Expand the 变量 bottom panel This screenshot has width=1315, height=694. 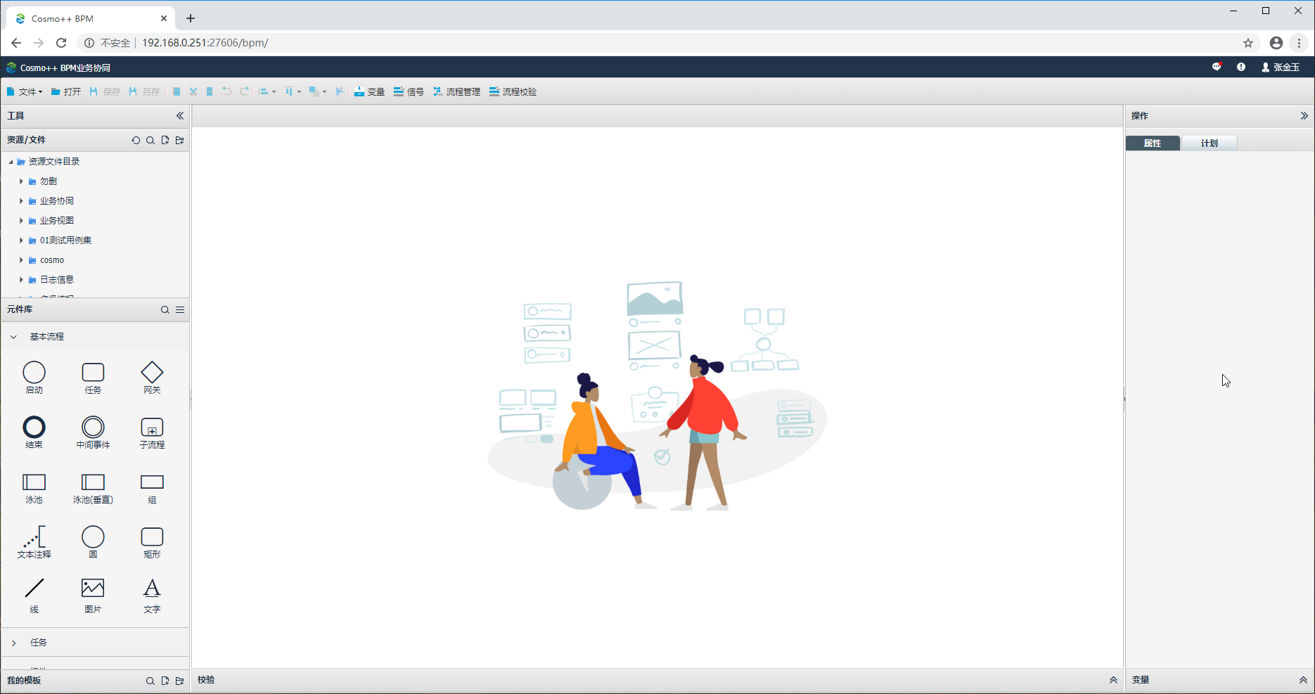coord(1303,680)
